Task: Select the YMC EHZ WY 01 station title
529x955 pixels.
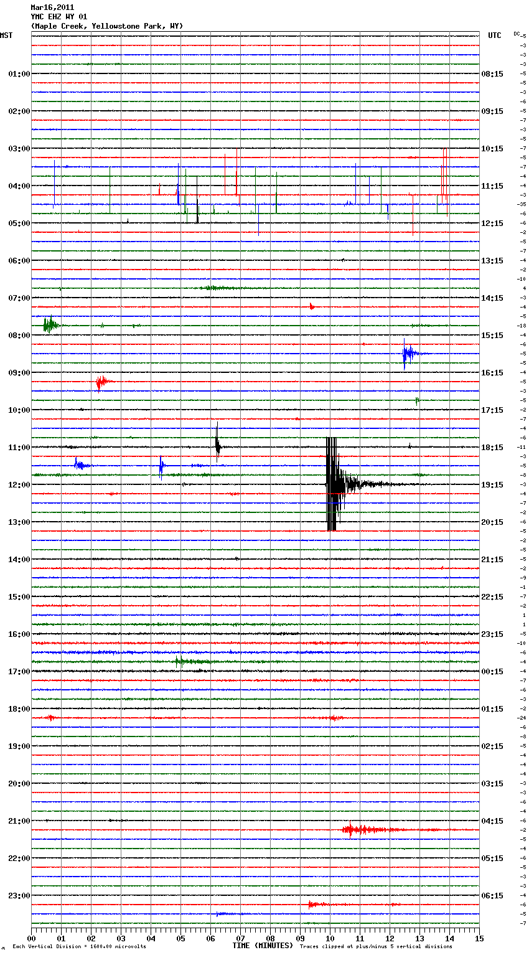Action: coord(59,17)
